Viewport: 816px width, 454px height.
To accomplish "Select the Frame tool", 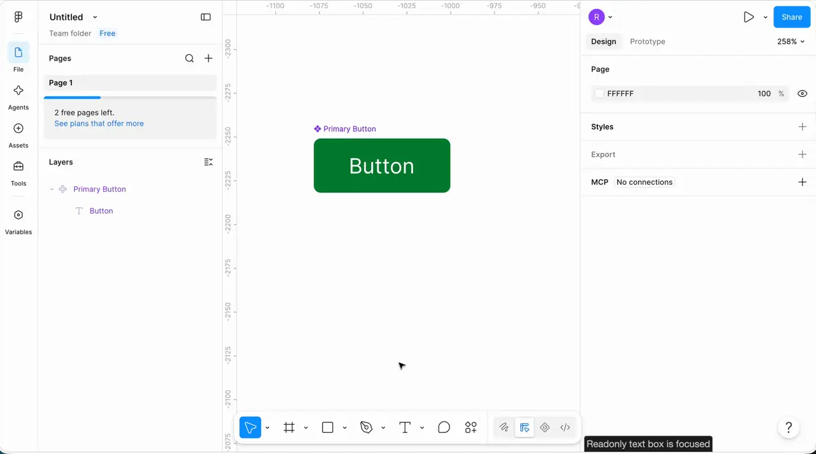I will click(x=289, y=427).
